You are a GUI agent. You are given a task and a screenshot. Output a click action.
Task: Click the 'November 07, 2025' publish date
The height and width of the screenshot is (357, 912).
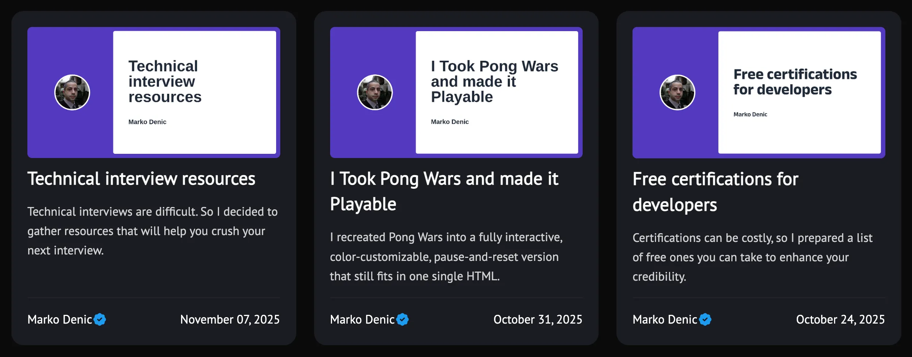coord(230,319)
